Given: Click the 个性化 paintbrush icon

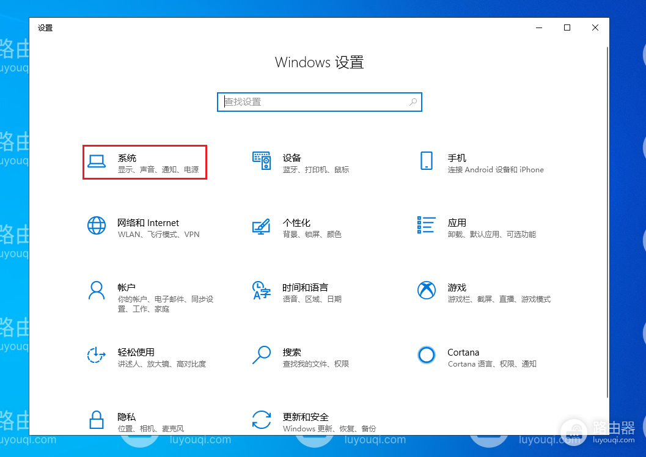Looking at the screenshot, I should click(x=262, y=226).
